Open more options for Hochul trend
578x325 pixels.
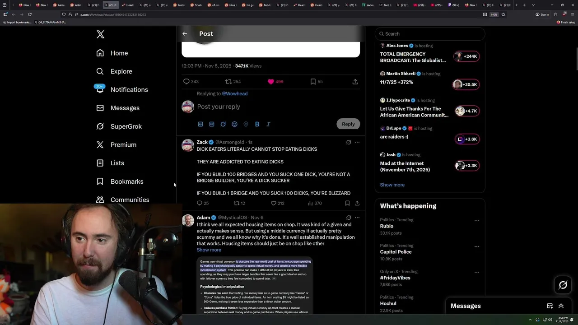(476, 298)
